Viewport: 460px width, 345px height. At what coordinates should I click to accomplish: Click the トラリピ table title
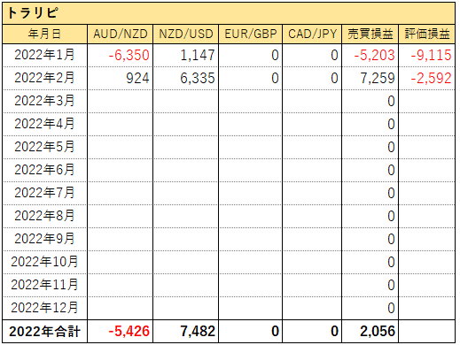coord(33,13)
